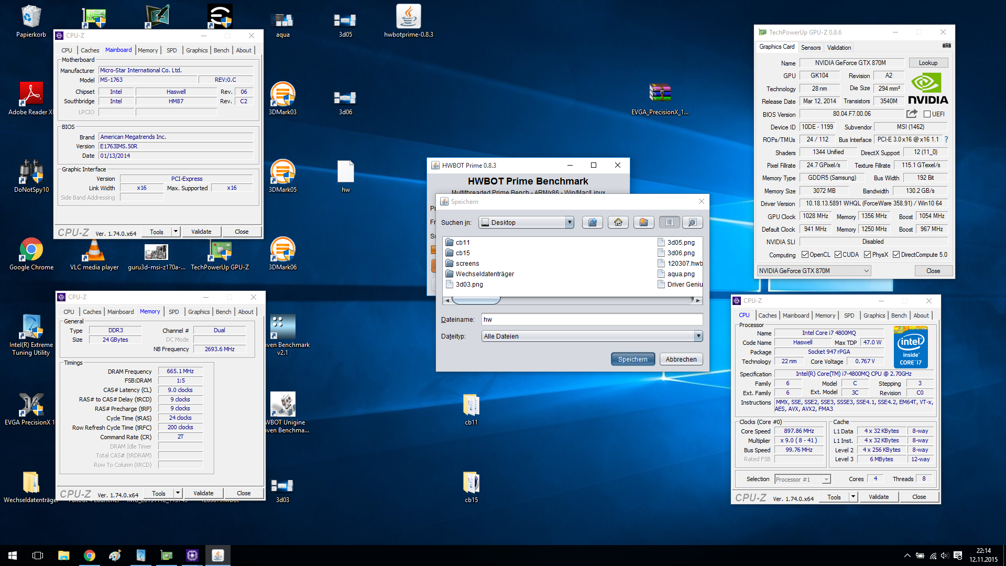Click Lookup button in GPU-Z

click(928, 63)
